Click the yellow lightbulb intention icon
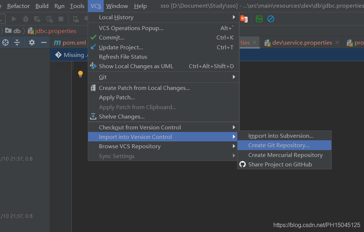364x232 pixels. [80, 74]
